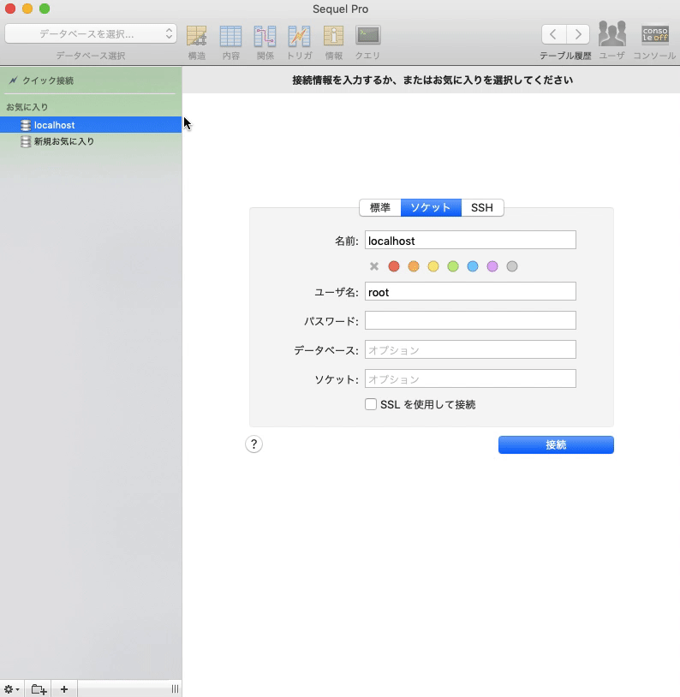The image size is (680, 697).
Task: Choose the green favorite color
Action: (x=453, y=266)
